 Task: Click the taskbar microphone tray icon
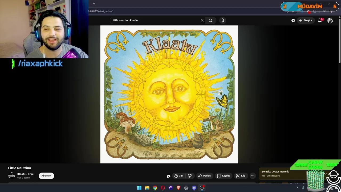point(303,188)
